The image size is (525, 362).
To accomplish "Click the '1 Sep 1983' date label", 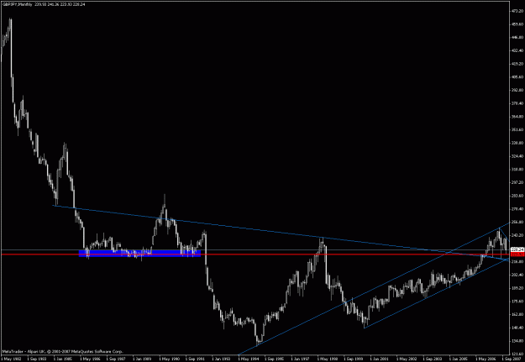I will point(35,359).
